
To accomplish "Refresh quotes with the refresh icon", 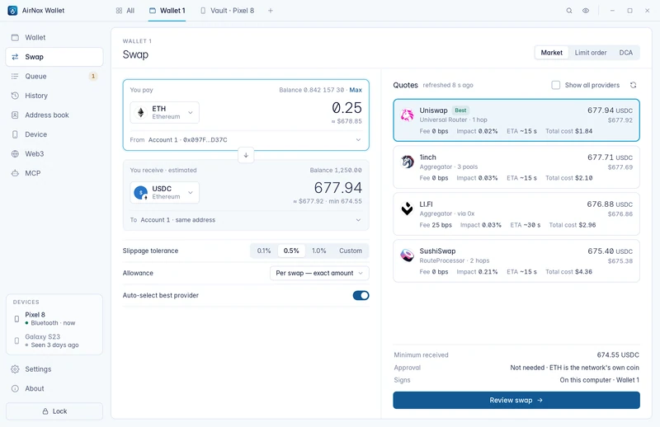I will pos(633,85).
